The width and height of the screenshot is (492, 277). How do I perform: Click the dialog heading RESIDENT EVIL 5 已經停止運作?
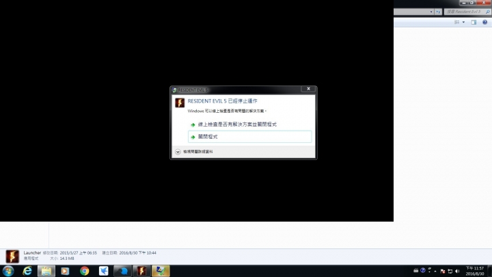223,101
